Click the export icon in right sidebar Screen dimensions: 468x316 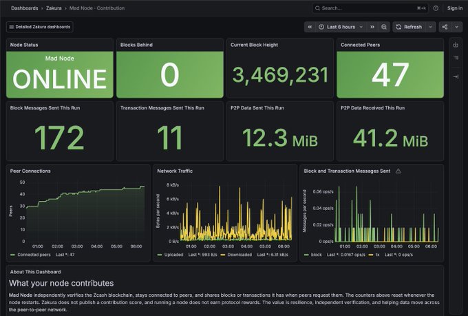(x=456, y=45)
